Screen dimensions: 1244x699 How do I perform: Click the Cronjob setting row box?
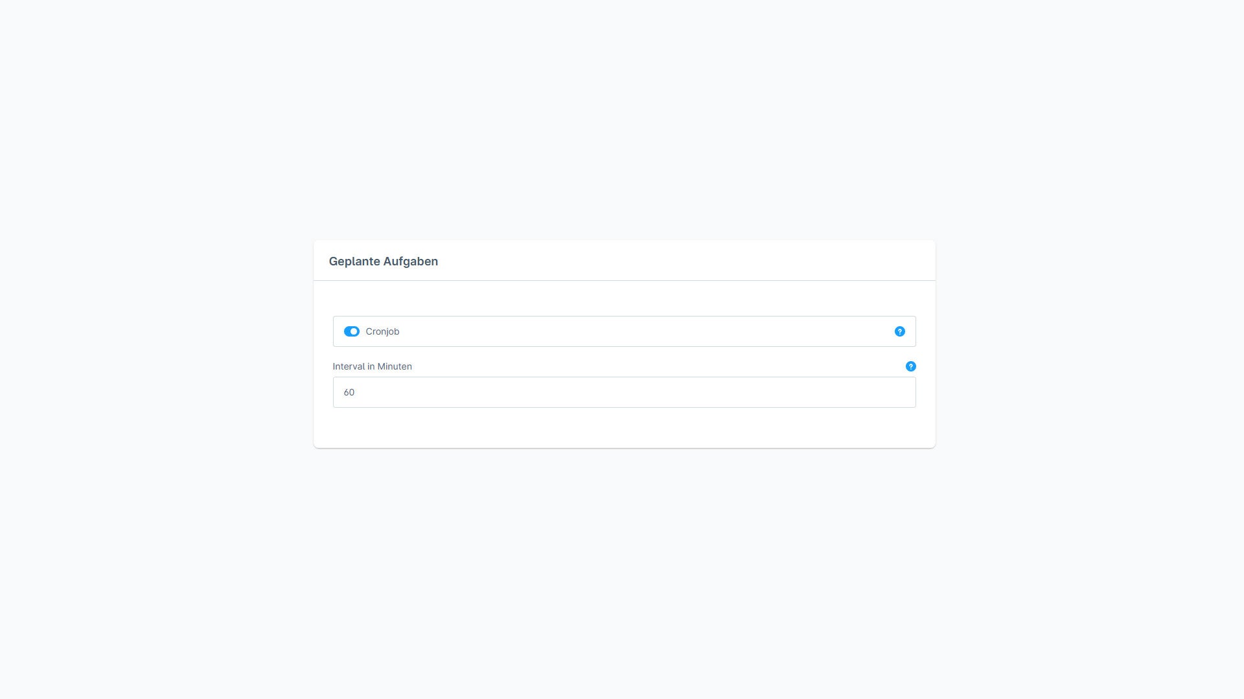pos(624,331)
